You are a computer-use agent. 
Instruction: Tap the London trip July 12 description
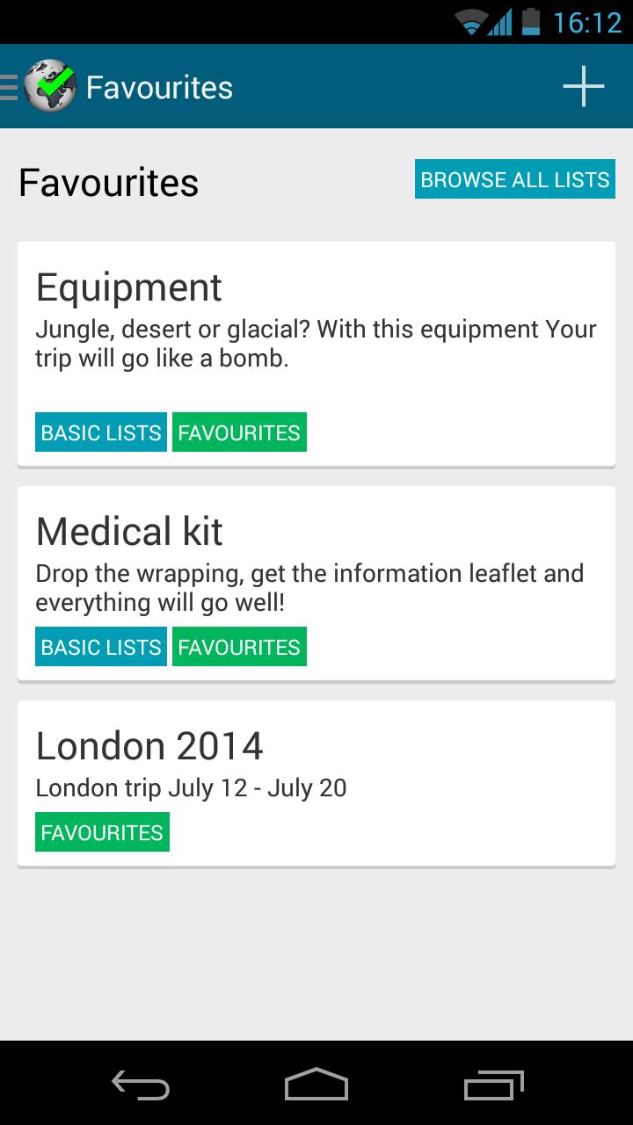coord(191,787)
